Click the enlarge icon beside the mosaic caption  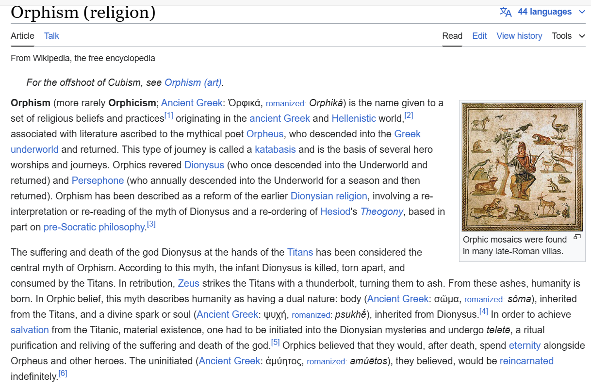(x=577, y=237)
